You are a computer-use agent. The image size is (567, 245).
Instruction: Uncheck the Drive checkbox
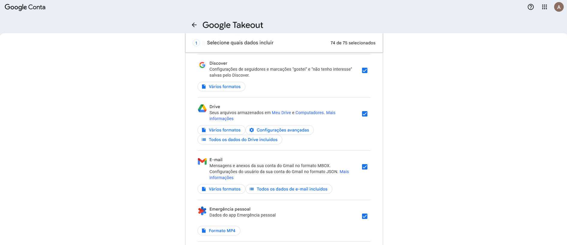365,114
